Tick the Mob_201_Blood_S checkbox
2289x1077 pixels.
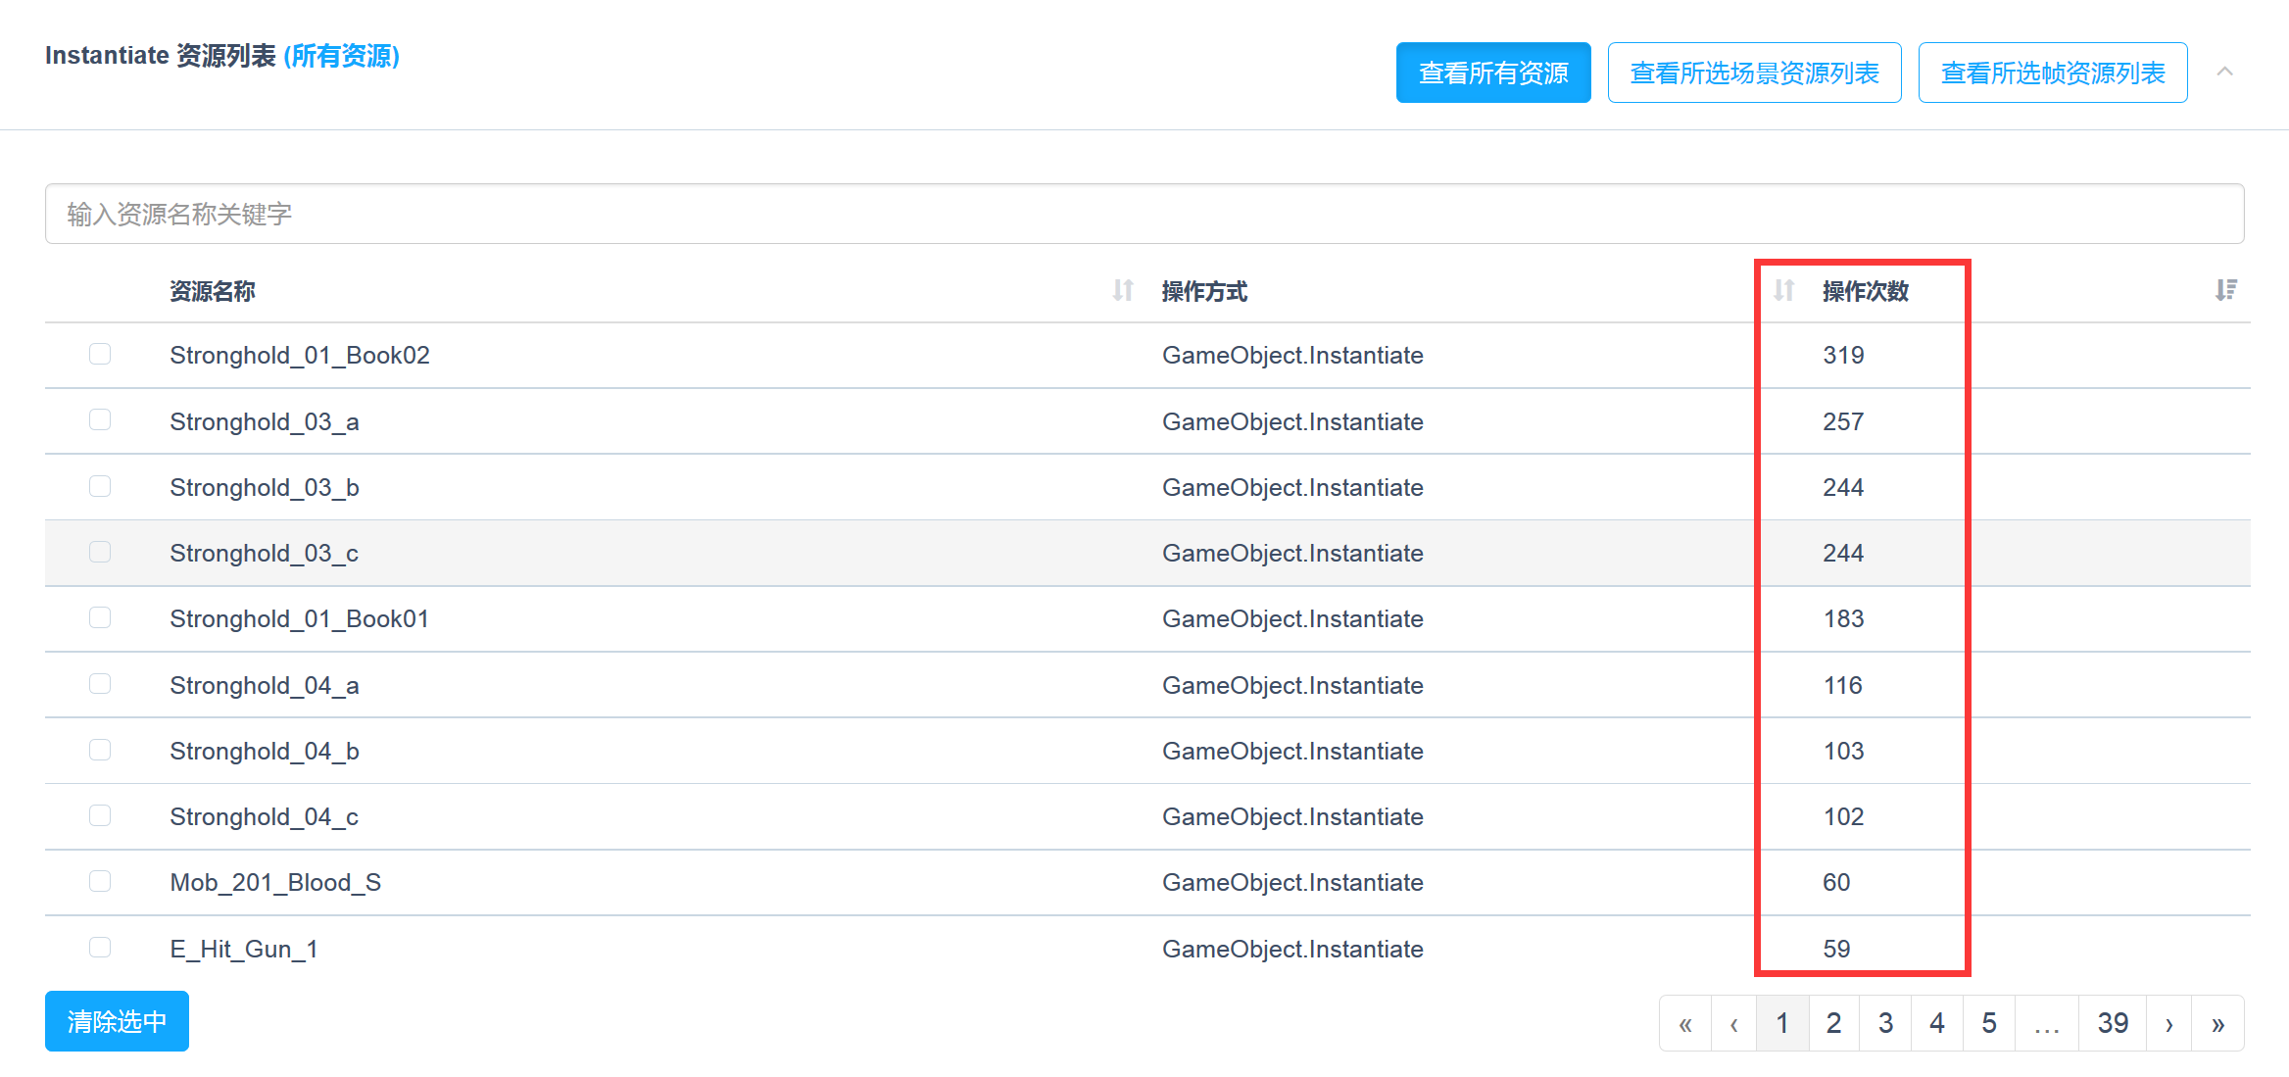[100, 881]
